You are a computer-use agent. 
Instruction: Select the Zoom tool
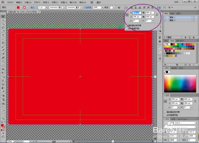(3, 118)
